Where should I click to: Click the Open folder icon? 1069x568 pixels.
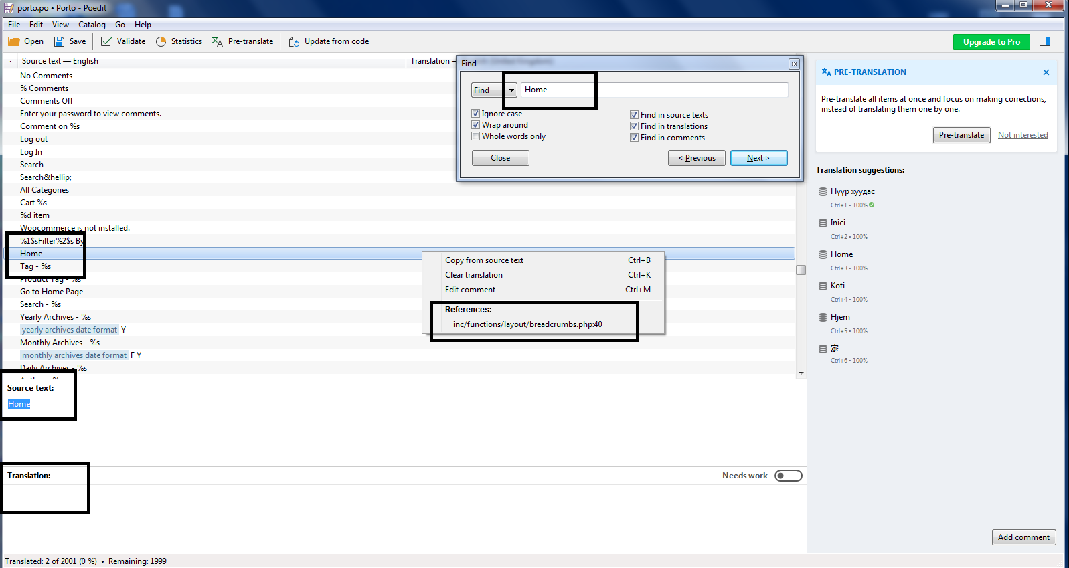pos(13,41)
